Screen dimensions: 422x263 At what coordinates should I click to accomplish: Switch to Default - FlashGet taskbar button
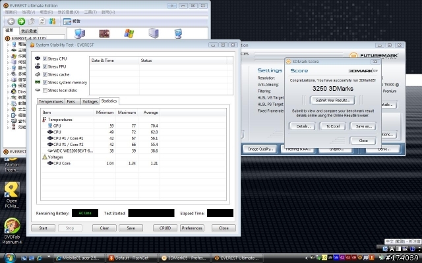tap(131, 258)
